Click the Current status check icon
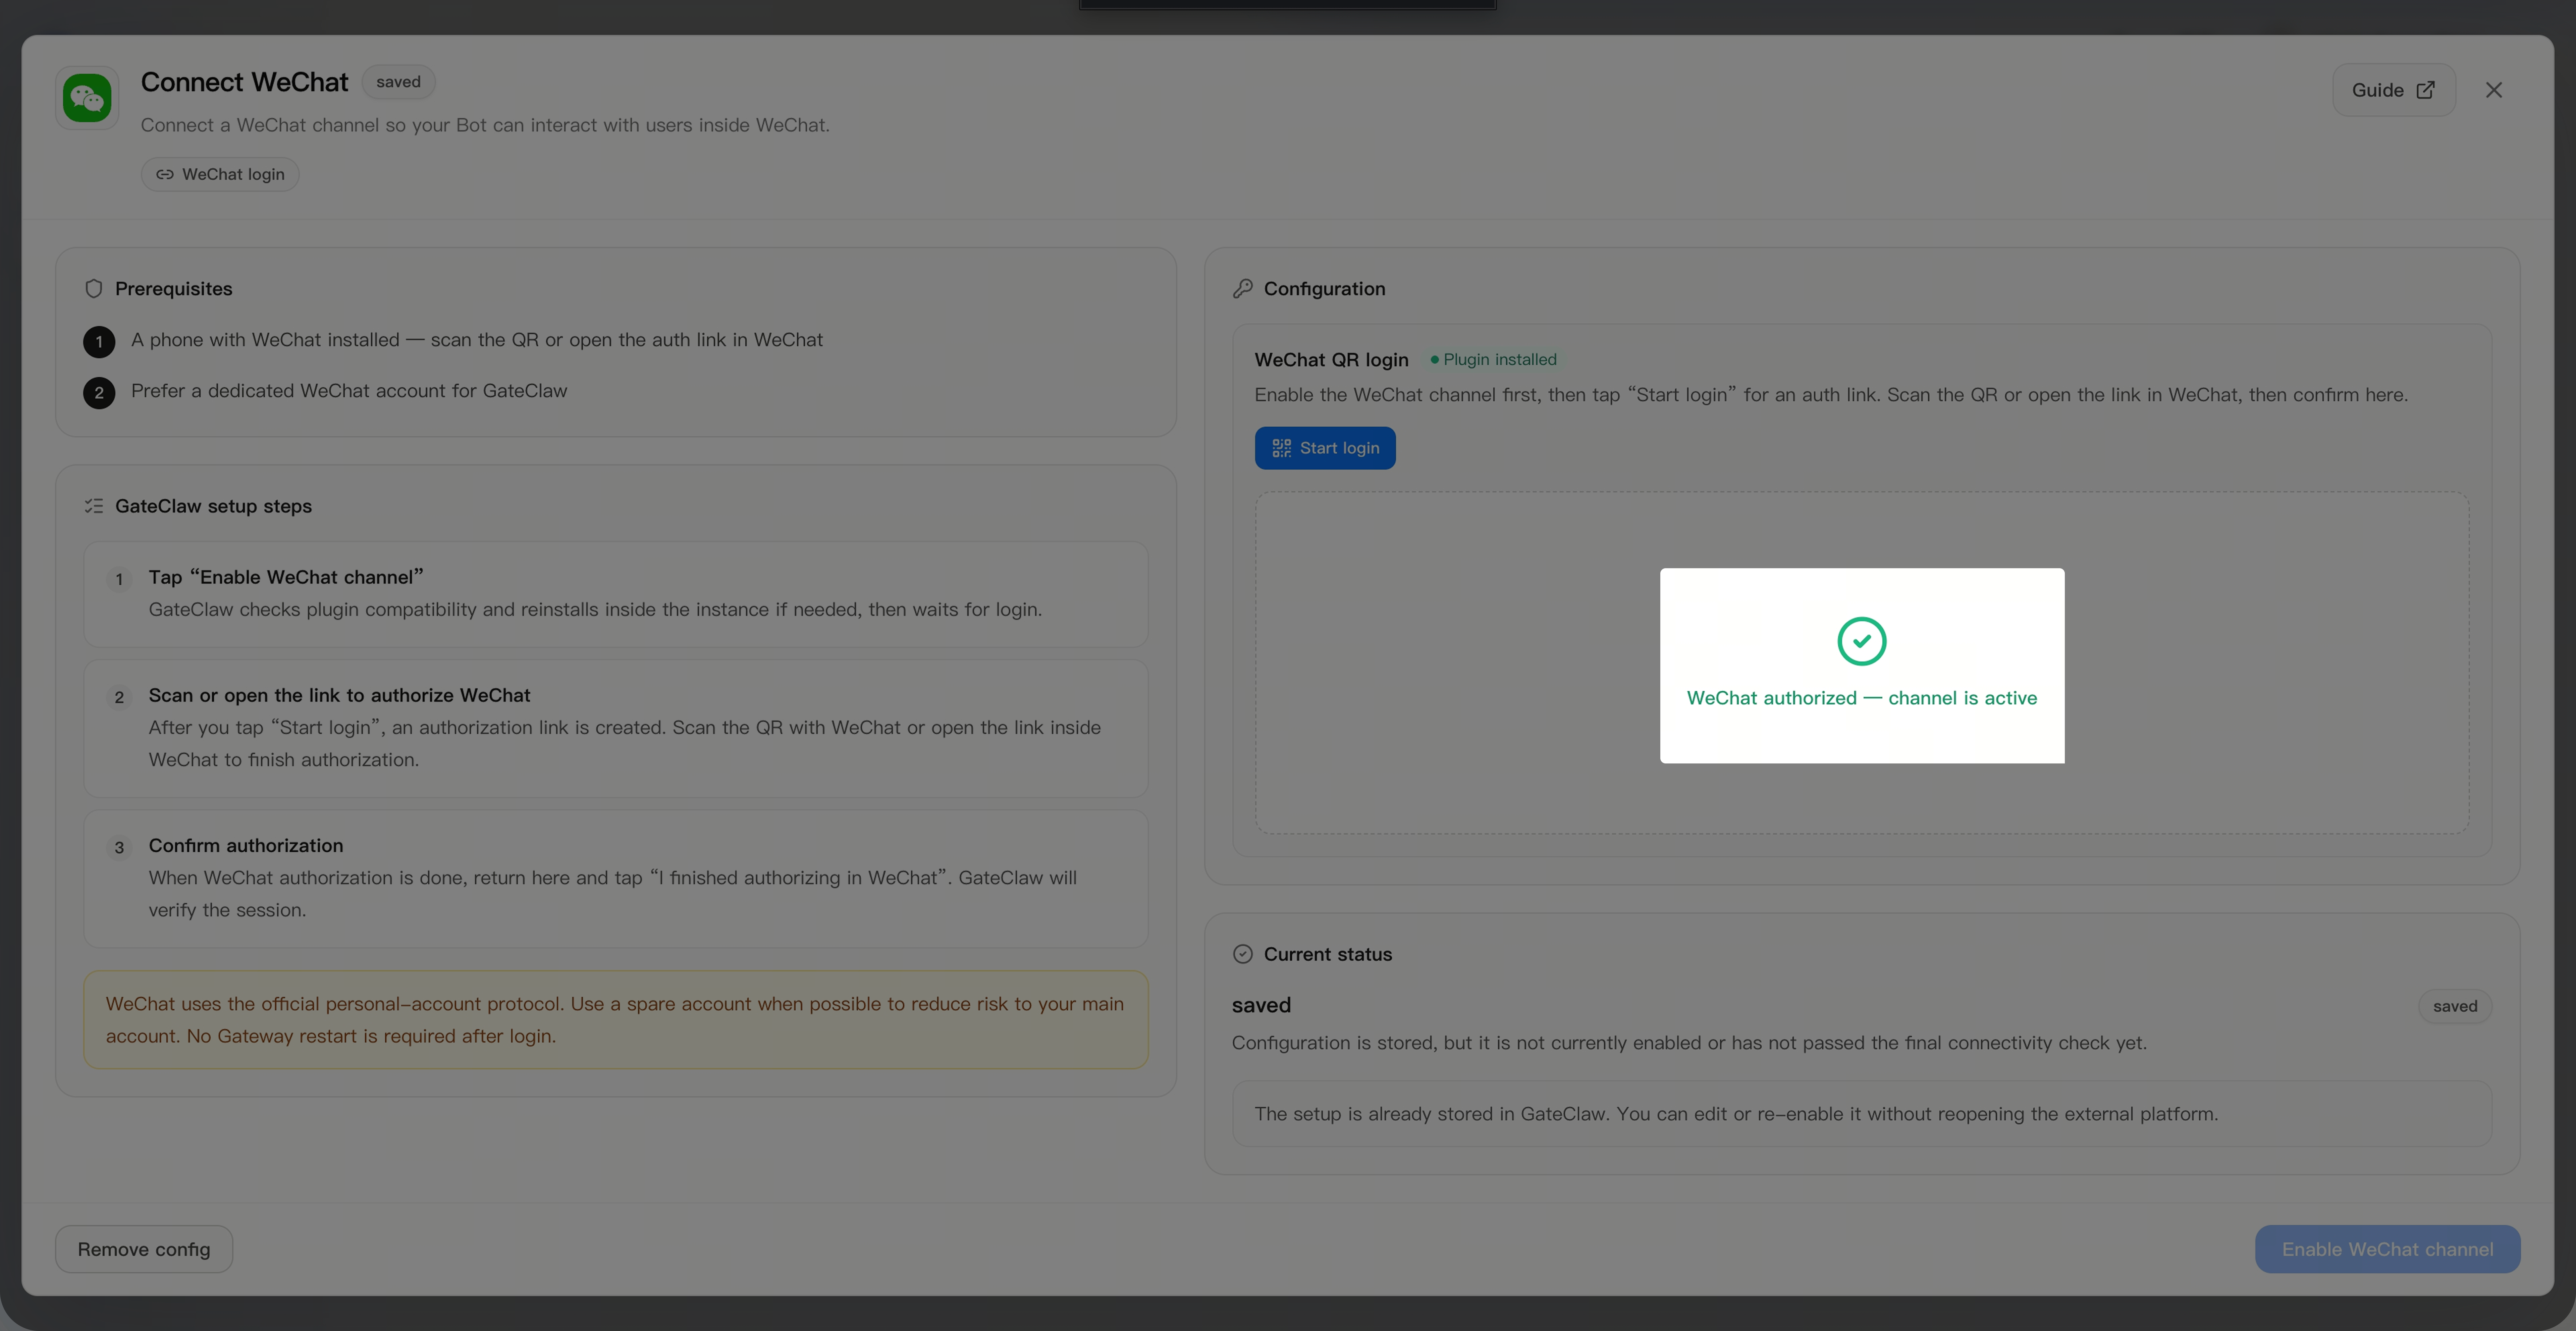This screenshot has height=1331, width=2576. pyautogui.click(x=1242, y=954)
